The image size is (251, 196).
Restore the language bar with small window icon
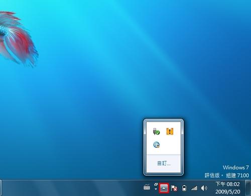[x=156, y=184]
